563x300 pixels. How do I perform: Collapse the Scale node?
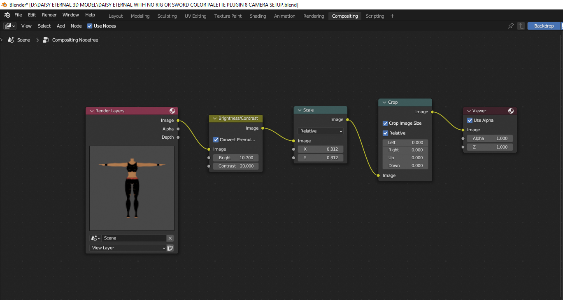pyautogui.click(x=300, y=110)
